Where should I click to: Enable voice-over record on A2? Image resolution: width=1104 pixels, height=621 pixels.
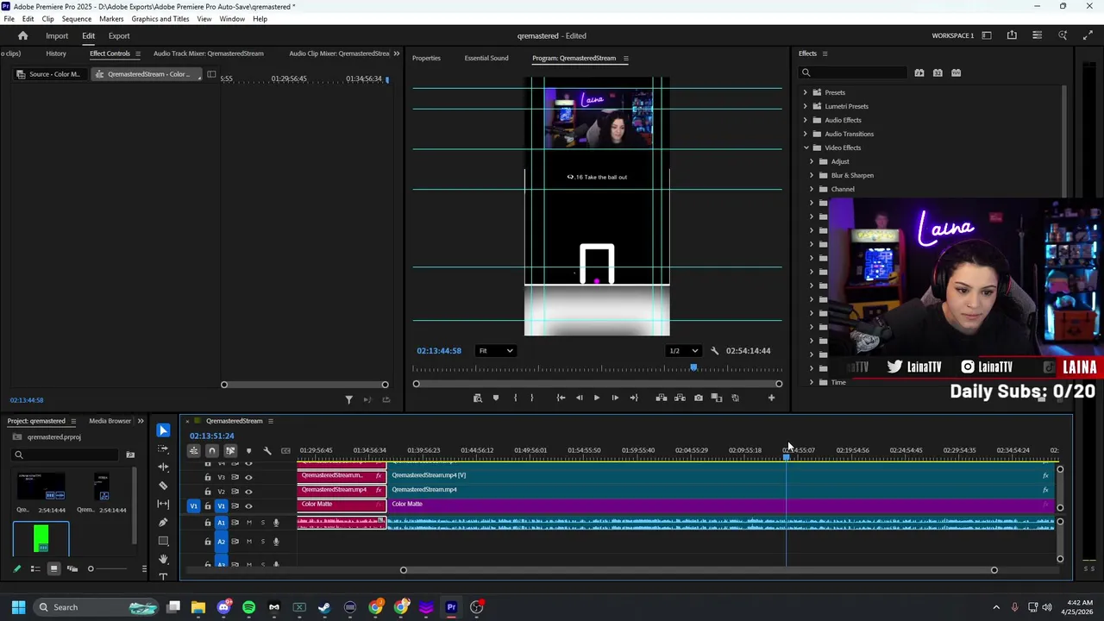tap(276, 542)
